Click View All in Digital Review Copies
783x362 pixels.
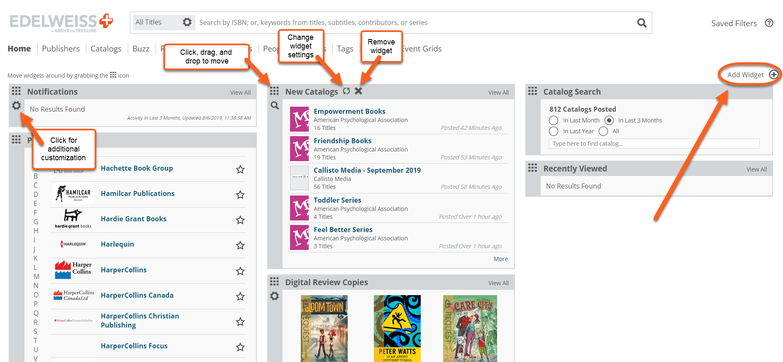498,283
